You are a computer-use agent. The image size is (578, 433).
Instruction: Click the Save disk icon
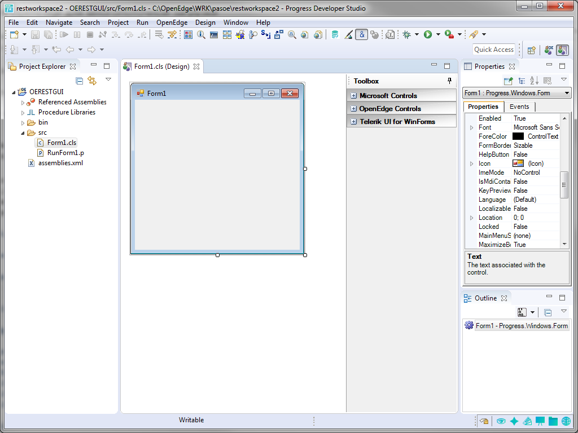[x=35, y=34]
